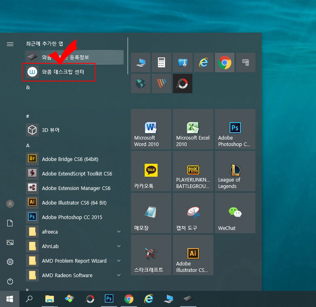
Task: Launch League of Legends tile
Action: click(x=235, y=171)
